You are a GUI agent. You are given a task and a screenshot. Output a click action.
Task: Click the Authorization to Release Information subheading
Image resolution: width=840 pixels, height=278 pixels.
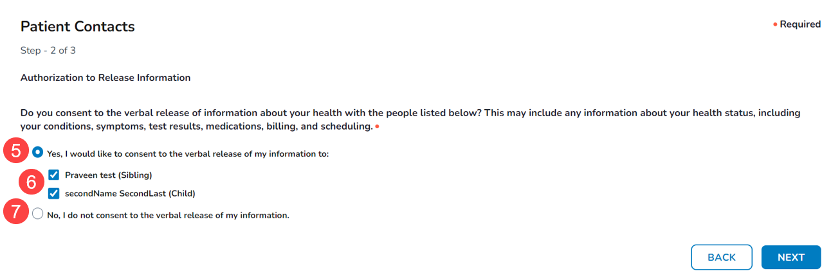(105, 78)
